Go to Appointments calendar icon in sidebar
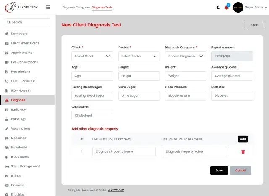269x196 pixels. point(7,53)
